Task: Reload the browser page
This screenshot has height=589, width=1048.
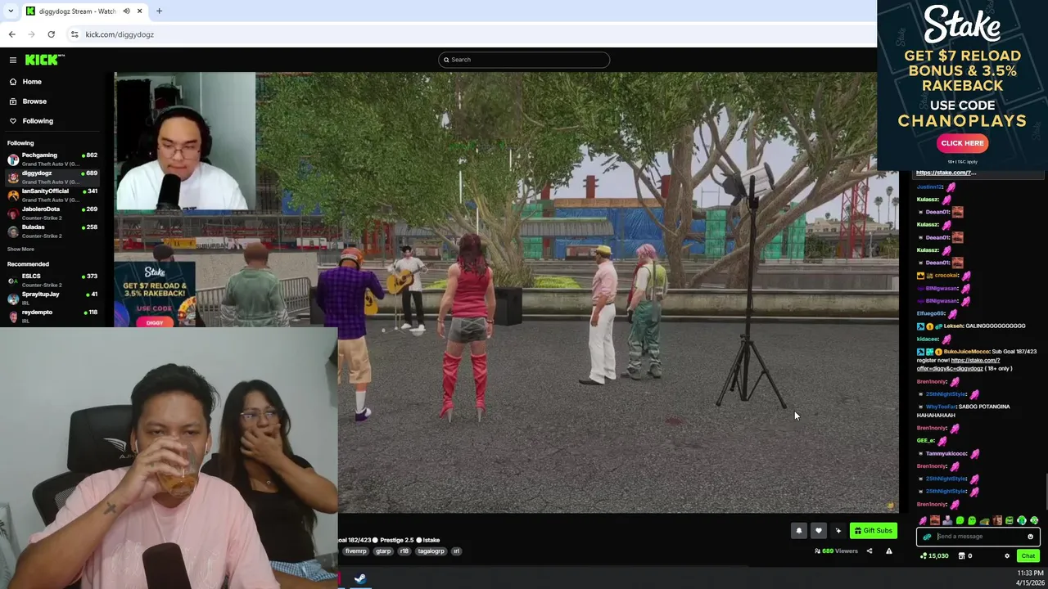Action: click(51, 34)
